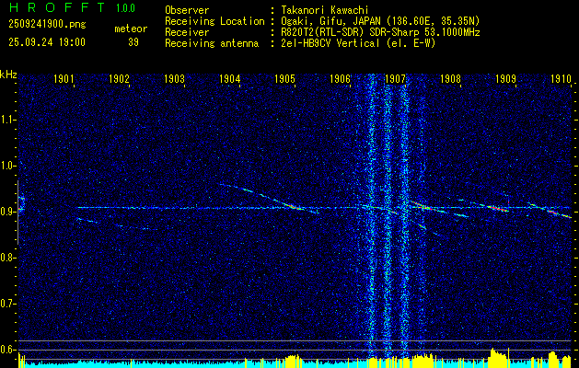Click the 1909 time marker
This screenshot has width=579, height=368.
(x=506, y=78)
